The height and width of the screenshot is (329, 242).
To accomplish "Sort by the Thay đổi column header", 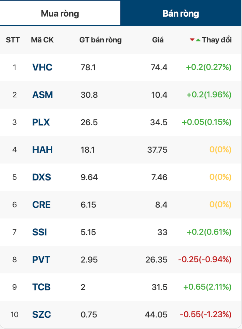I will pyautogui.click(x=217, y=40).
